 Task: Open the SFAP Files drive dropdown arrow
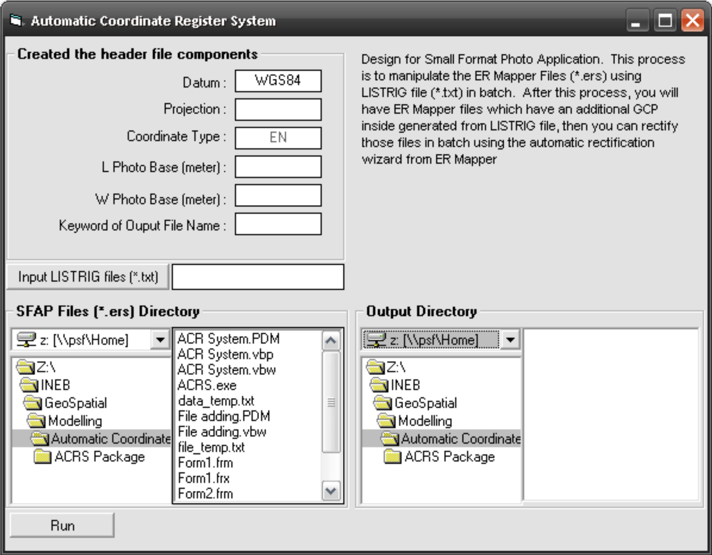pyautogui.click(x=160, y=340)
